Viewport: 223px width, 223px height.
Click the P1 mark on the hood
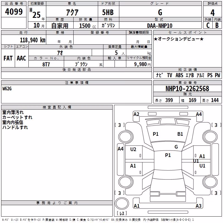point(156,134)
